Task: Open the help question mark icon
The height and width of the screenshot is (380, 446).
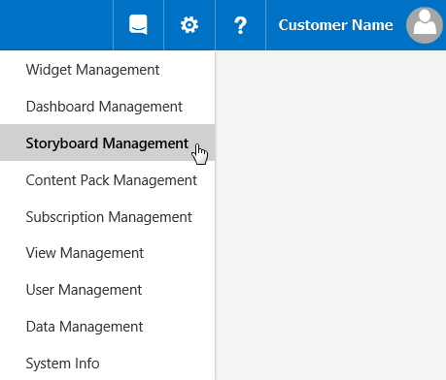Action: [240, 25]
